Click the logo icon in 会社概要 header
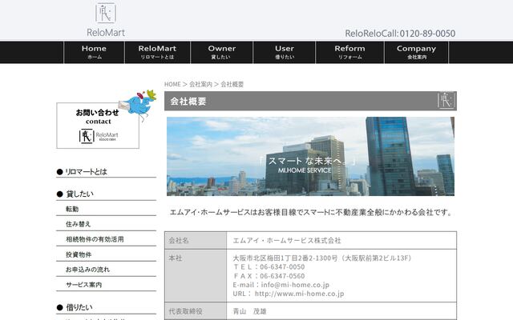Screen dimensions: 513x320 [x=446, y=101]
